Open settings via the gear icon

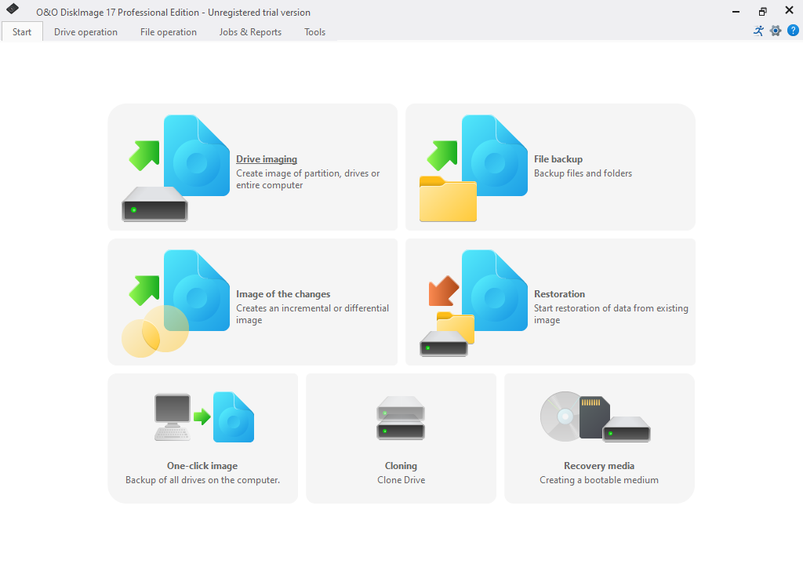pyautogui.click(x=776, y=31)
